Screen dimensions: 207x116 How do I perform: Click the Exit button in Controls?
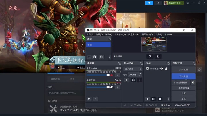tap(183, 99)
